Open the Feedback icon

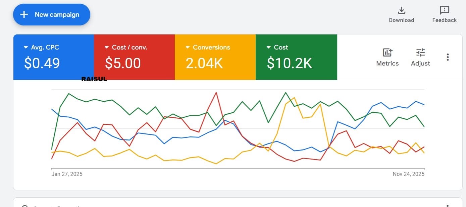click(444, 10)
